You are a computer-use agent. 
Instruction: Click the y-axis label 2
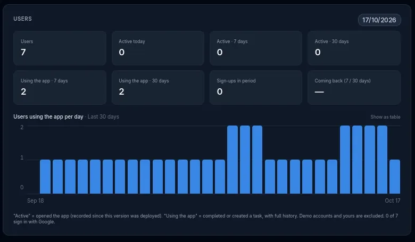[22, 127]
